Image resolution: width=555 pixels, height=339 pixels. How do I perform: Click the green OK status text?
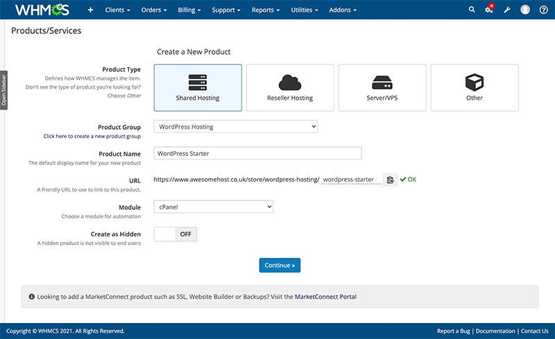coord(411,180)
